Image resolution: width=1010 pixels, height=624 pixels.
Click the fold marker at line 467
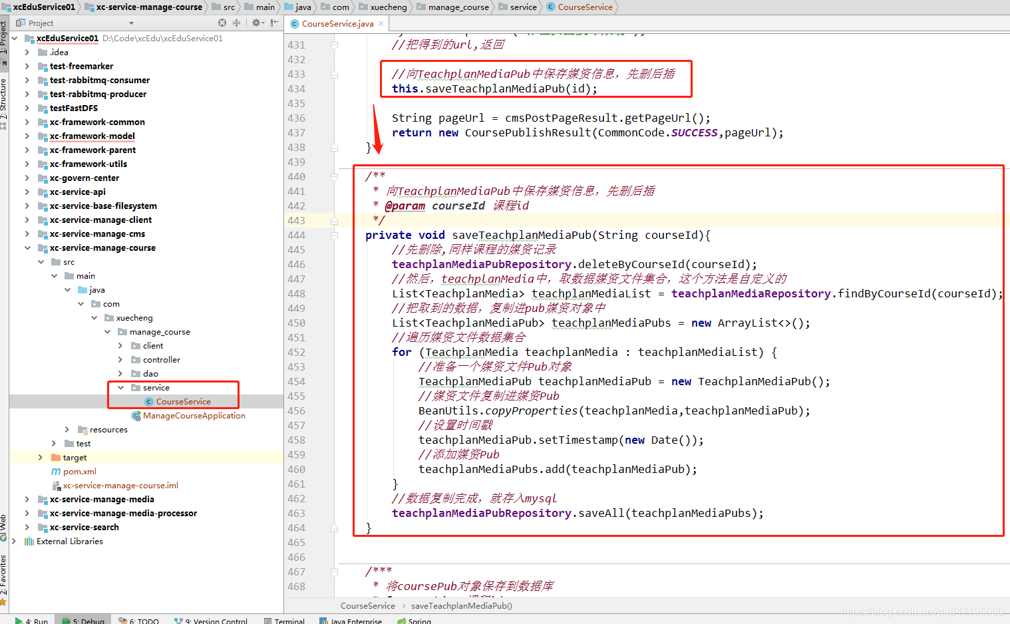[x=334, y=571]
